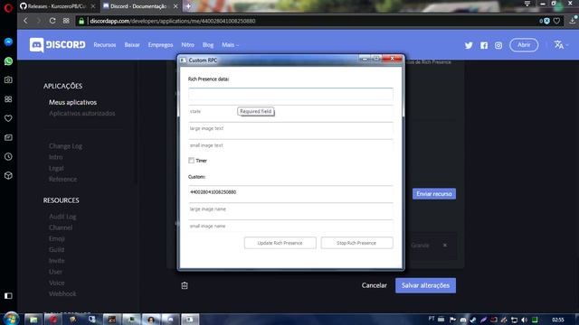The height and width of the screenshot is (325, 579).
Task: Click Update Rich Presence button
Action: point(280,243)
